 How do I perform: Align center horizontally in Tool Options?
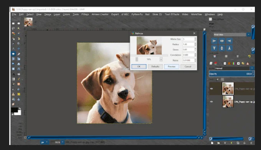(x=222, y=41)
